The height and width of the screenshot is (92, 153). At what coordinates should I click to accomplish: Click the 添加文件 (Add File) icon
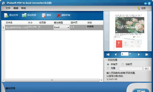click(x=6, y=15)
